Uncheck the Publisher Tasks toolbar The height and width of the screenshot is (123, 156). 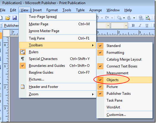(x=124, y=94)
